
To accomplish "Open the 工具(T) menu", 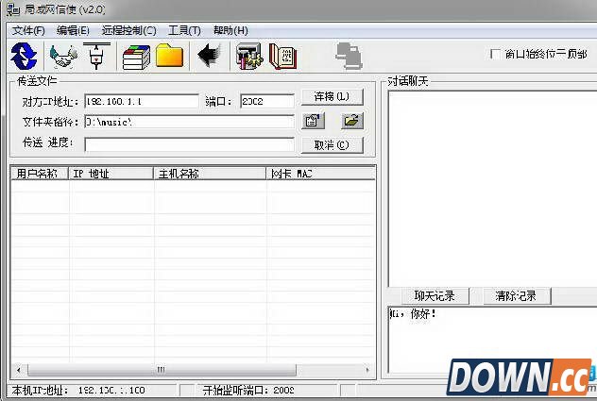I will tap(184, 30).
